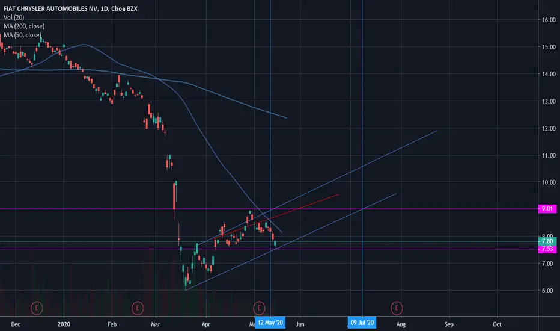Image resolution: width=560 pixels, height=331 pixels.
Task: Click the 10.00 price axis value
Action: pyautogui.click(x=549, y=182)
